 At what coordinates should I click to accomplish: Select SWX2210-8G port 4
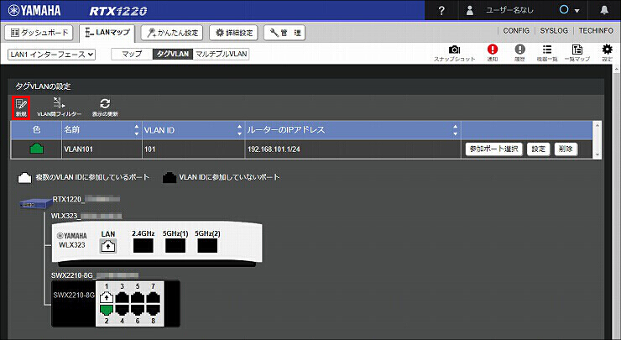tap(122, 311)
